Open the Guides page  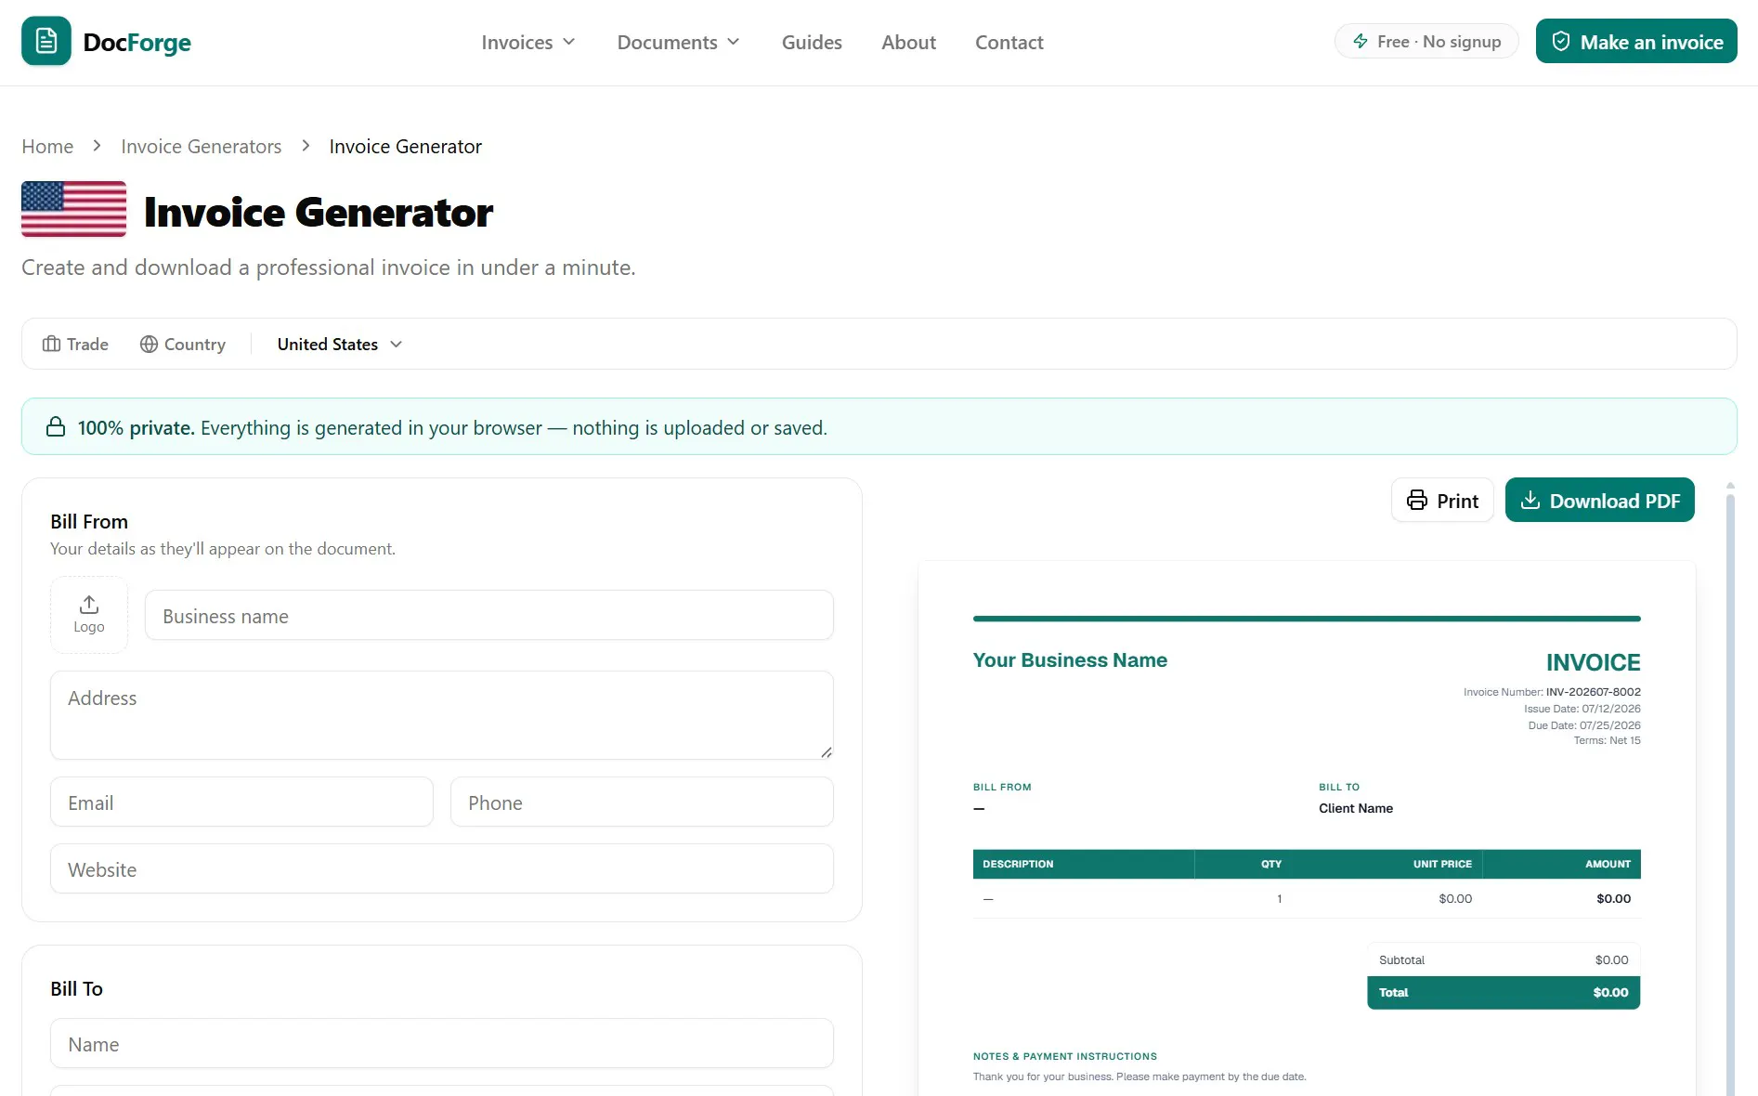pos(812,42)
